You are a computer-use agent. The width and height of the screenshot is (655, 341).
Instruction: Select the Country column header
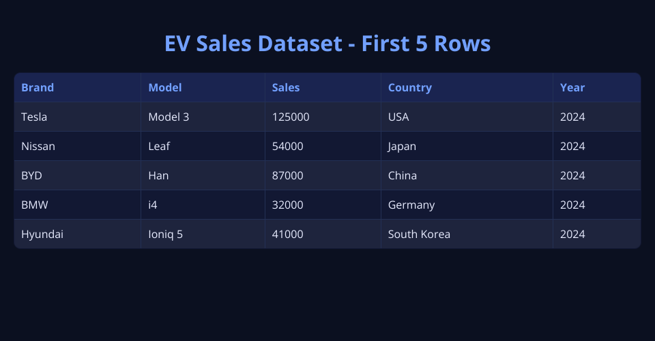click(x=410, y=87)
